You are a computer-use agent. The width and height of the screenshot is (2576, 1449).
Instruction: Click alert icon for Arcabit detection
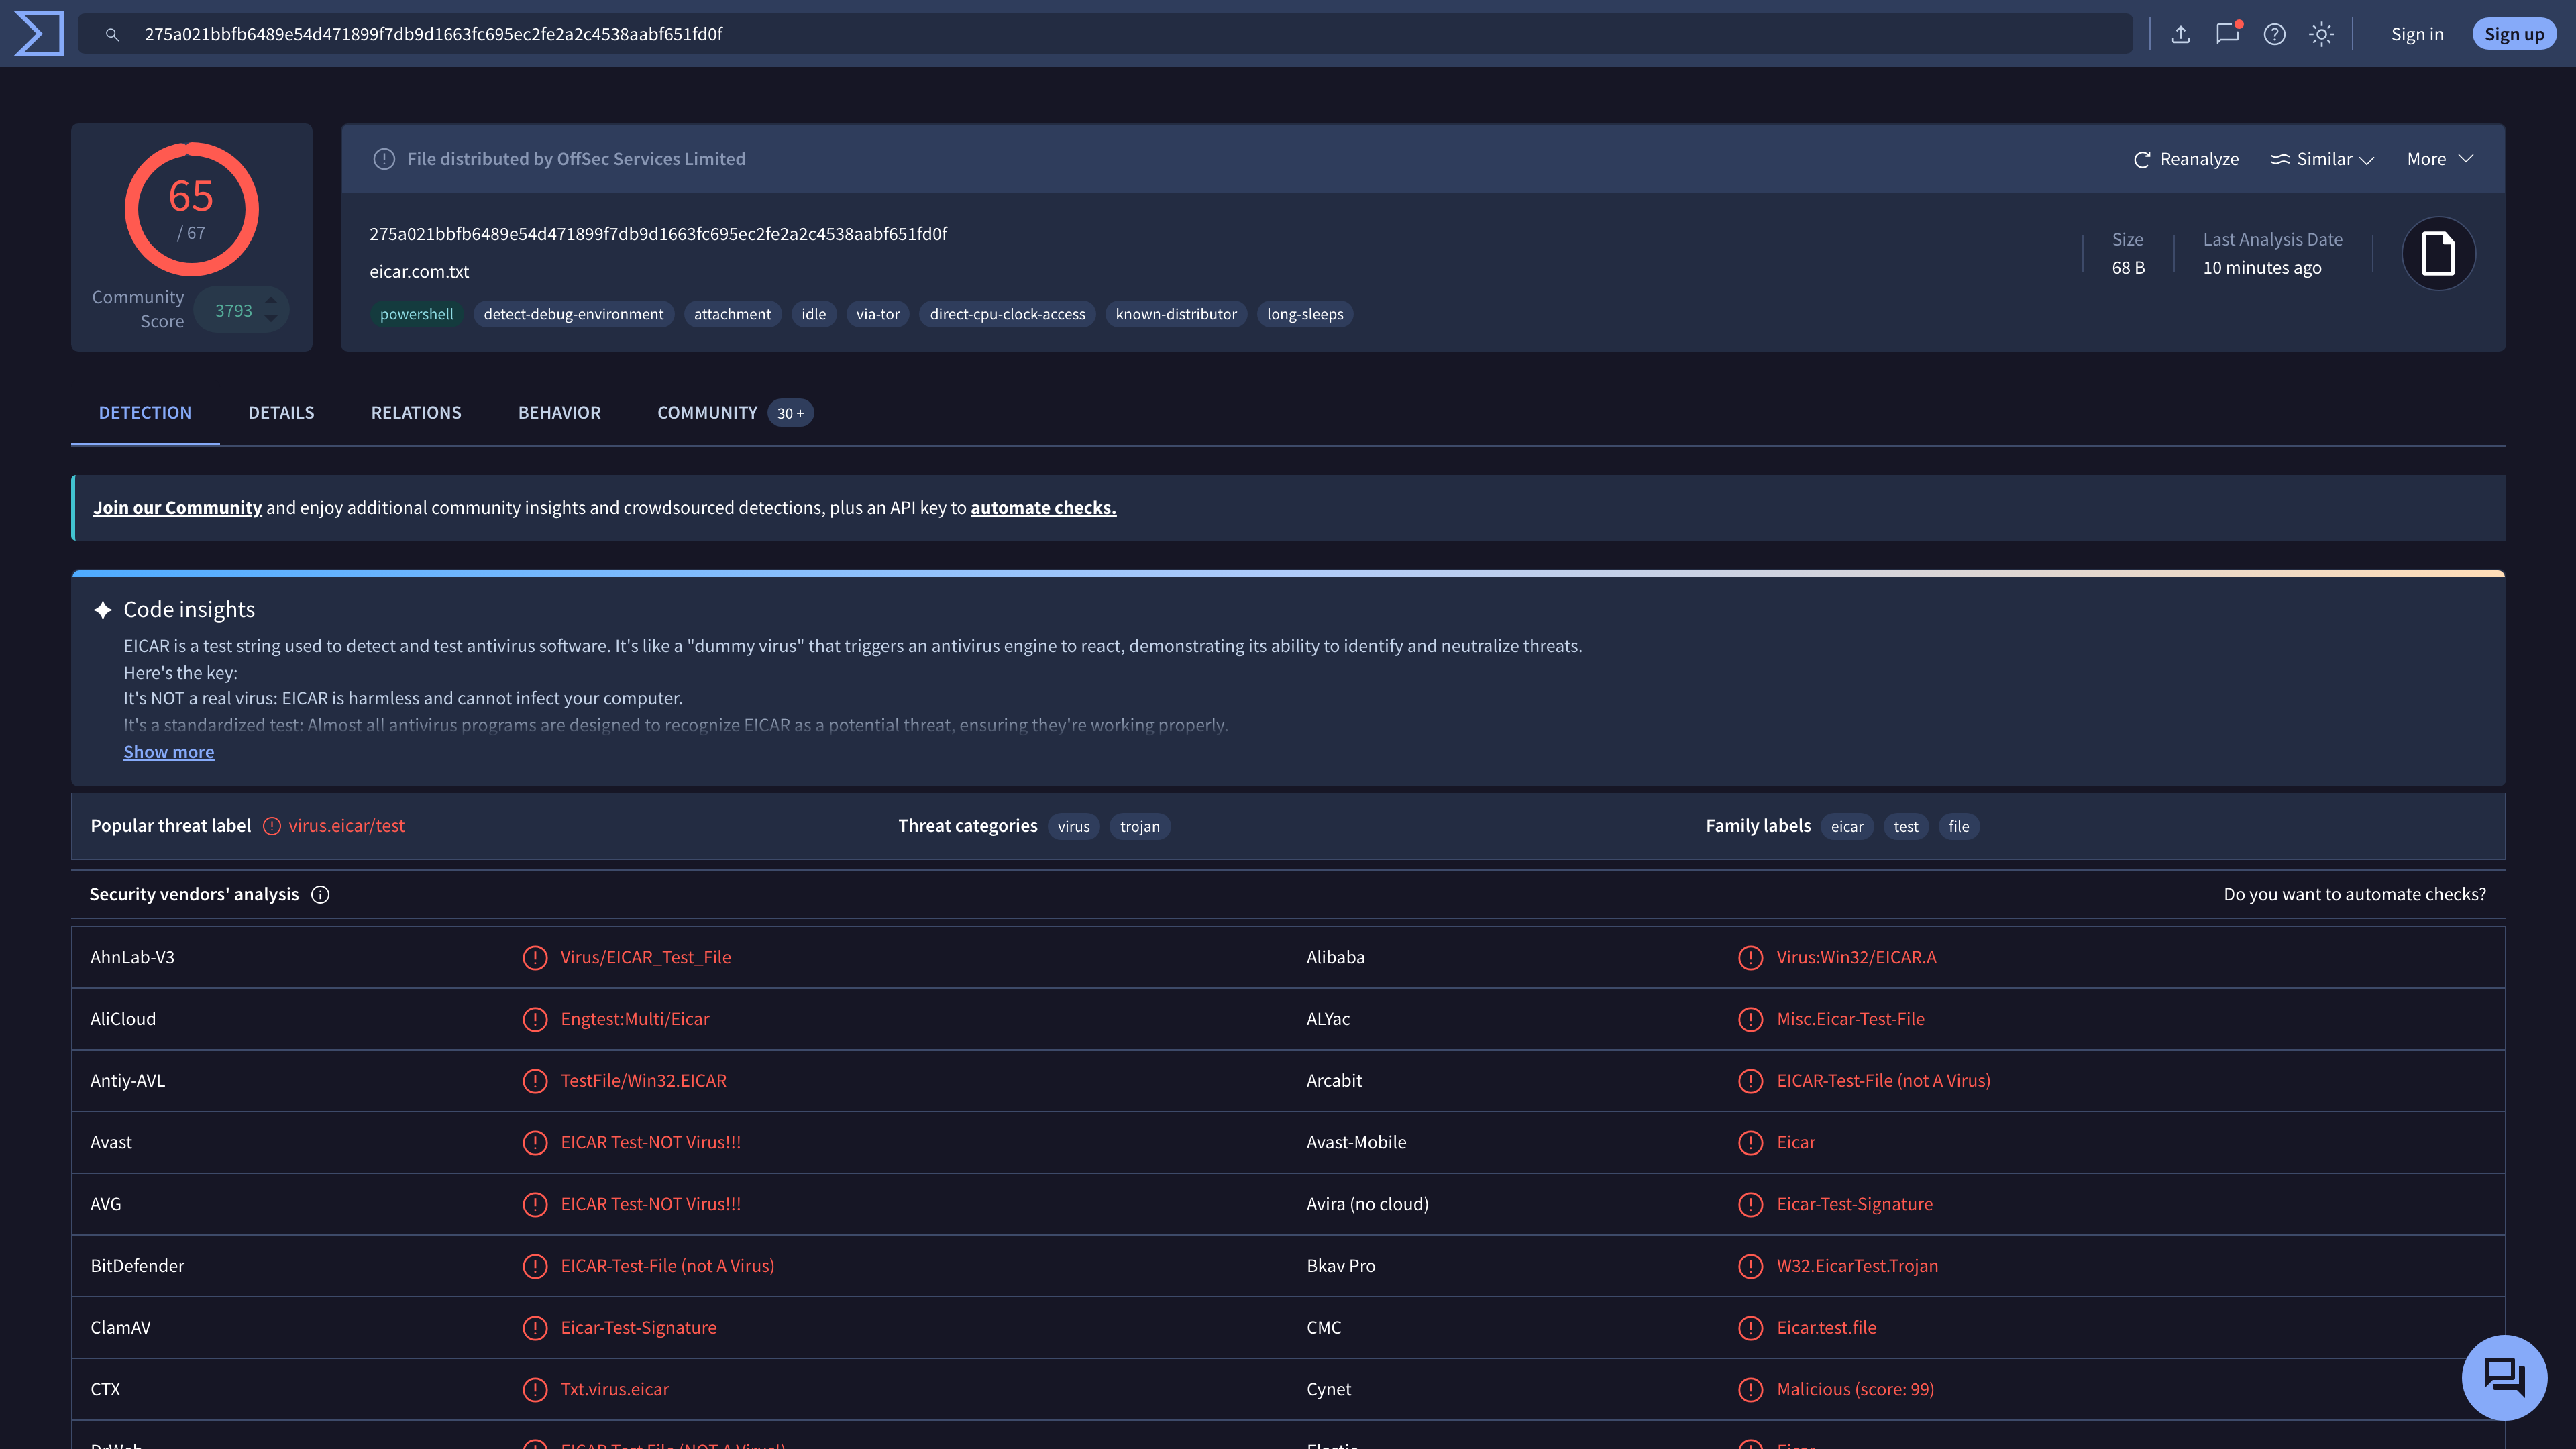(x=1750, y=1081)
